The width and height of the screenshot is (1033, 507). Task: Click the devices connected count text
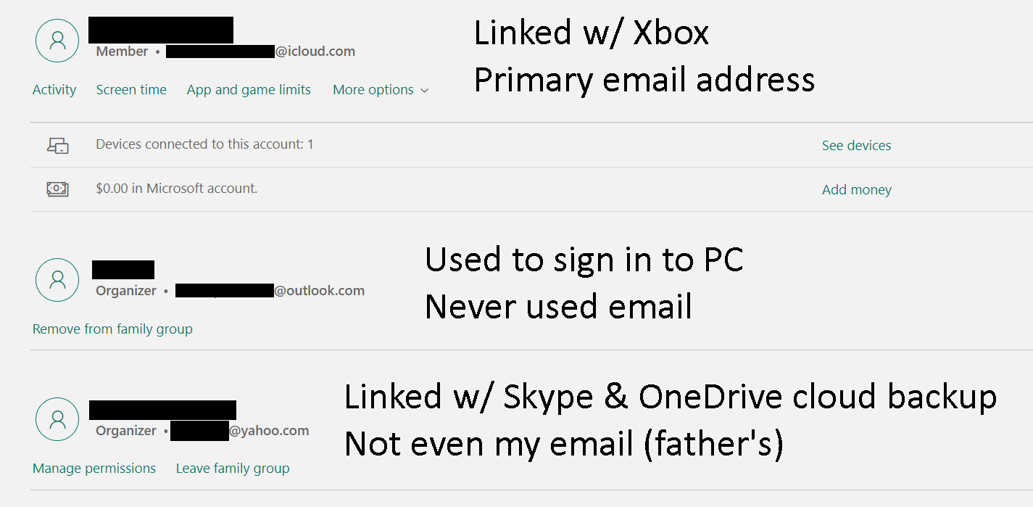pyautogui.click(x=204, y=144)
